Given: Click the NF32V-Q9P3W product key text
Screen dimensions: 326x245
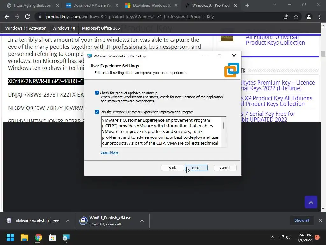Looking at the screenshot, I should (x=46, y=108).
